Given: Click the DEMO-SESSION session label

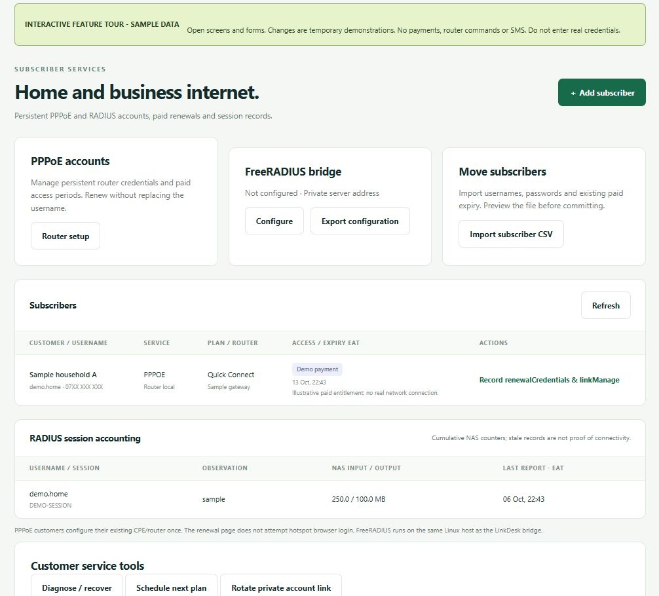Looking at the screenshot, I should (x=50, y=505).
